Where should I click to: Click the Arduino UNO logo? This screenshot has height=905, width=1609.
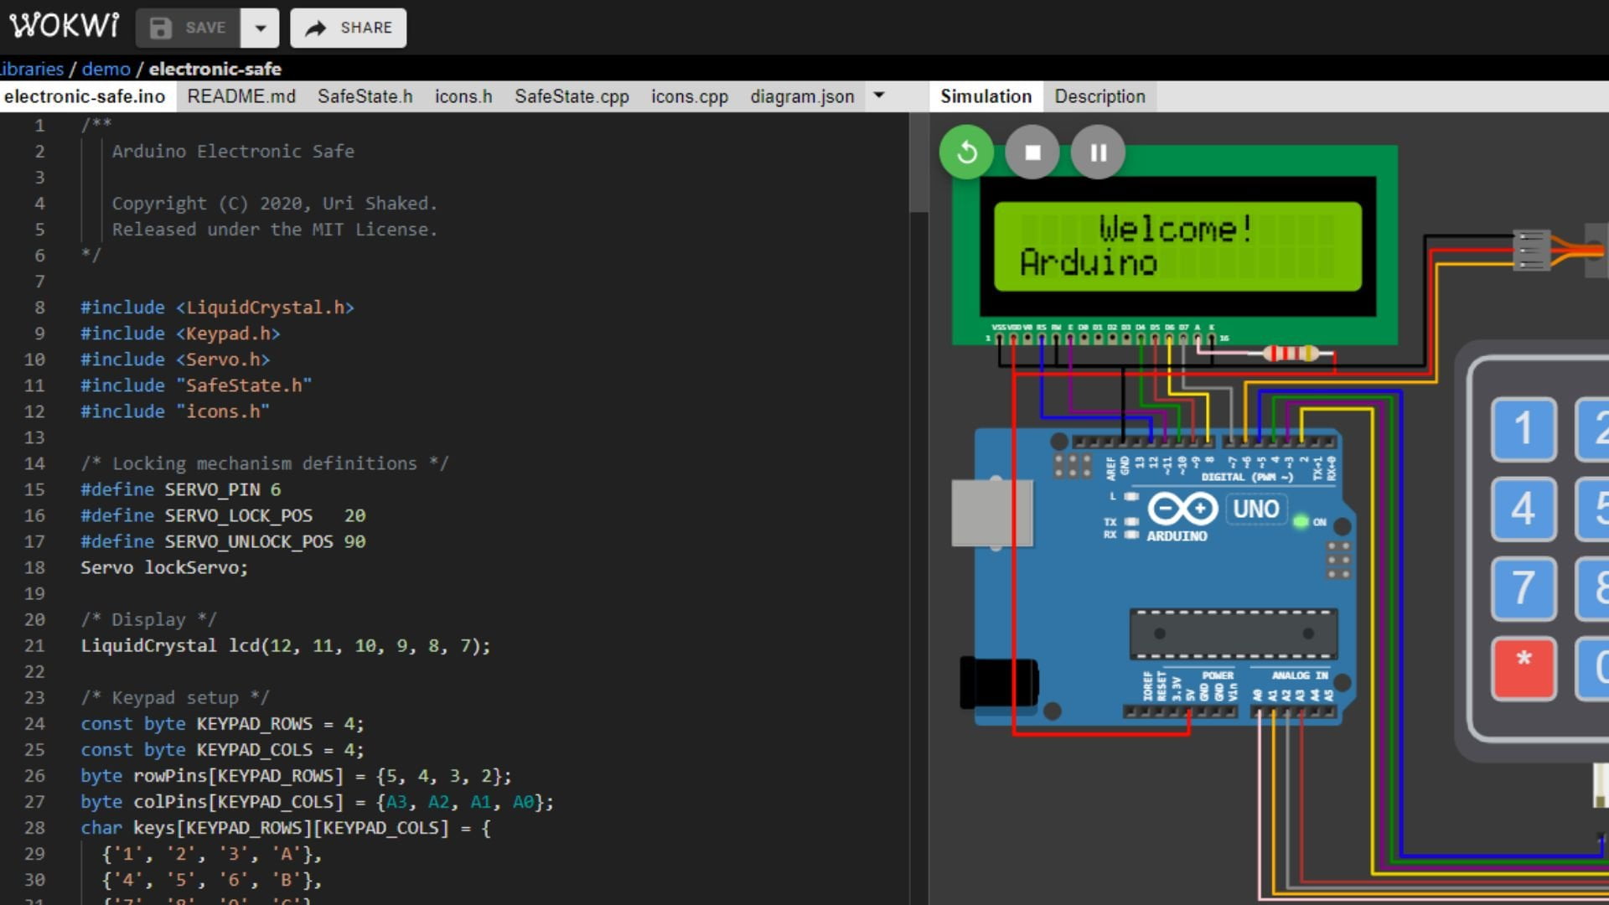coord(1182,509)
